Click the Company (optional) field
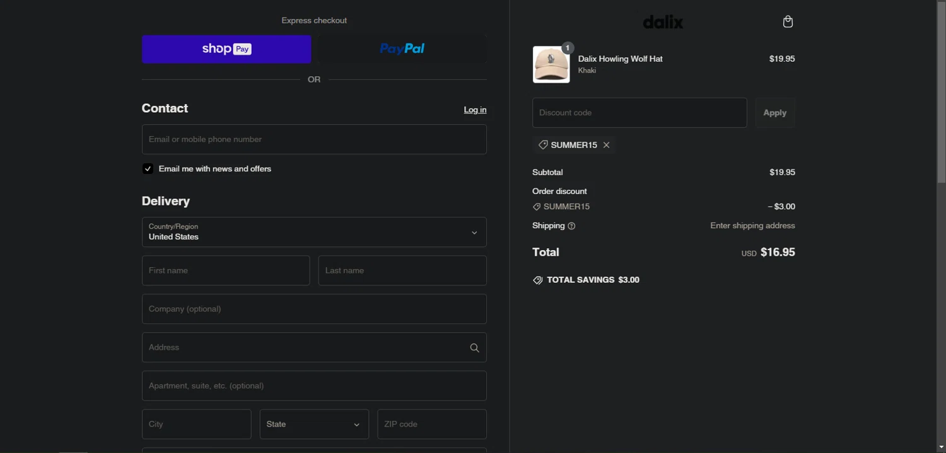The image size is (946, 453). click(x=314, y=309)
